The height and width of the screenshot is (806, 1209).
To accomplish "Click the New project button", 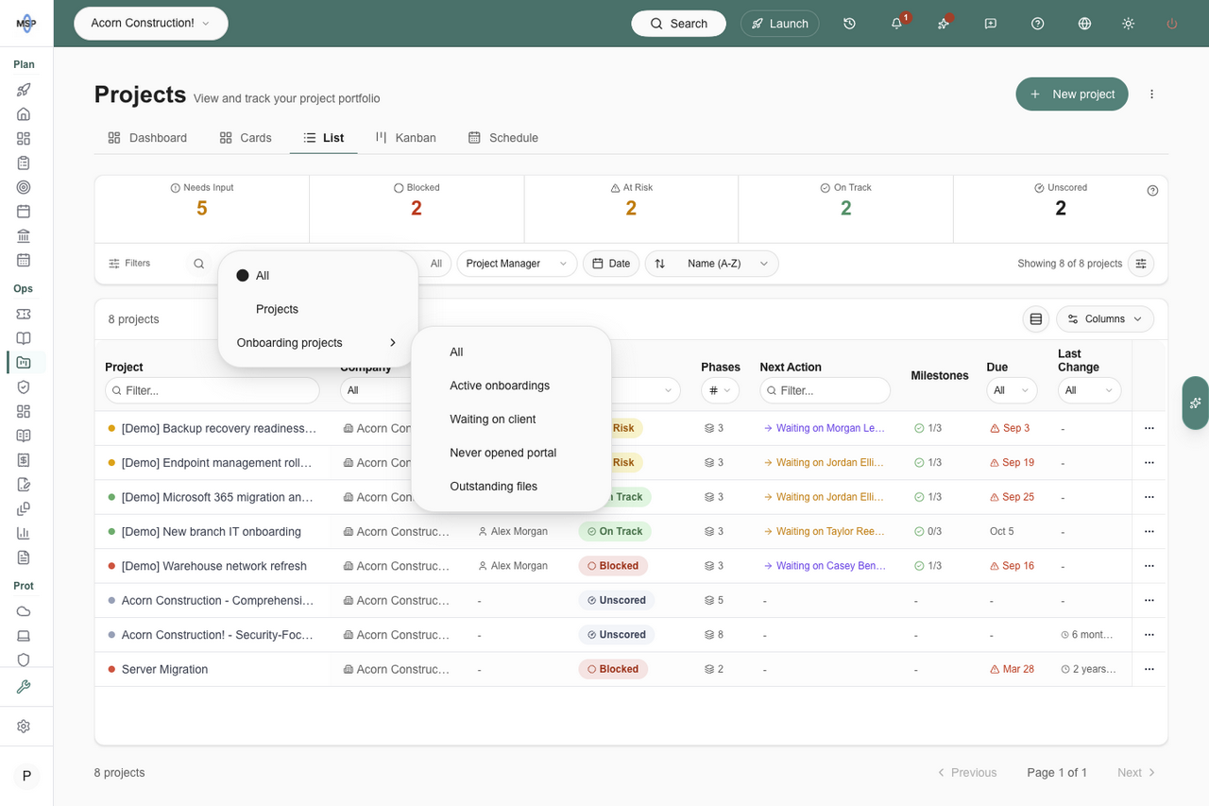I will pyautogui.click(x=1072, y=94).
